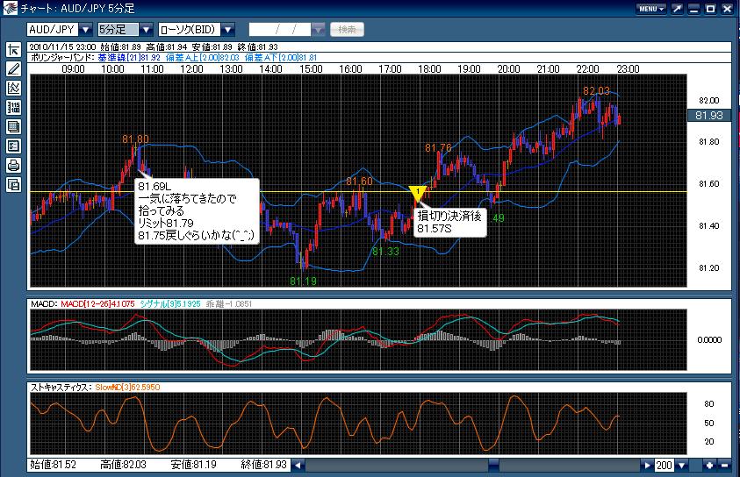This screenshot has height=477, width=740.
Task: Click the 15:00 time axis label
Action: pyautogui.click(x=311, y=69)
